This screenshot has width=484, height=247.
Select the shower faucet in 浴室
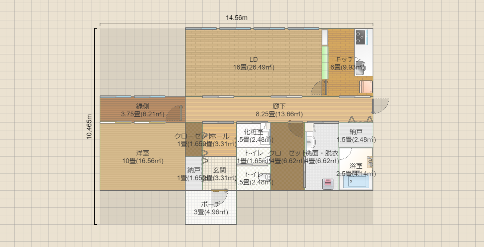pyautogui.click(x=370, y=162)
